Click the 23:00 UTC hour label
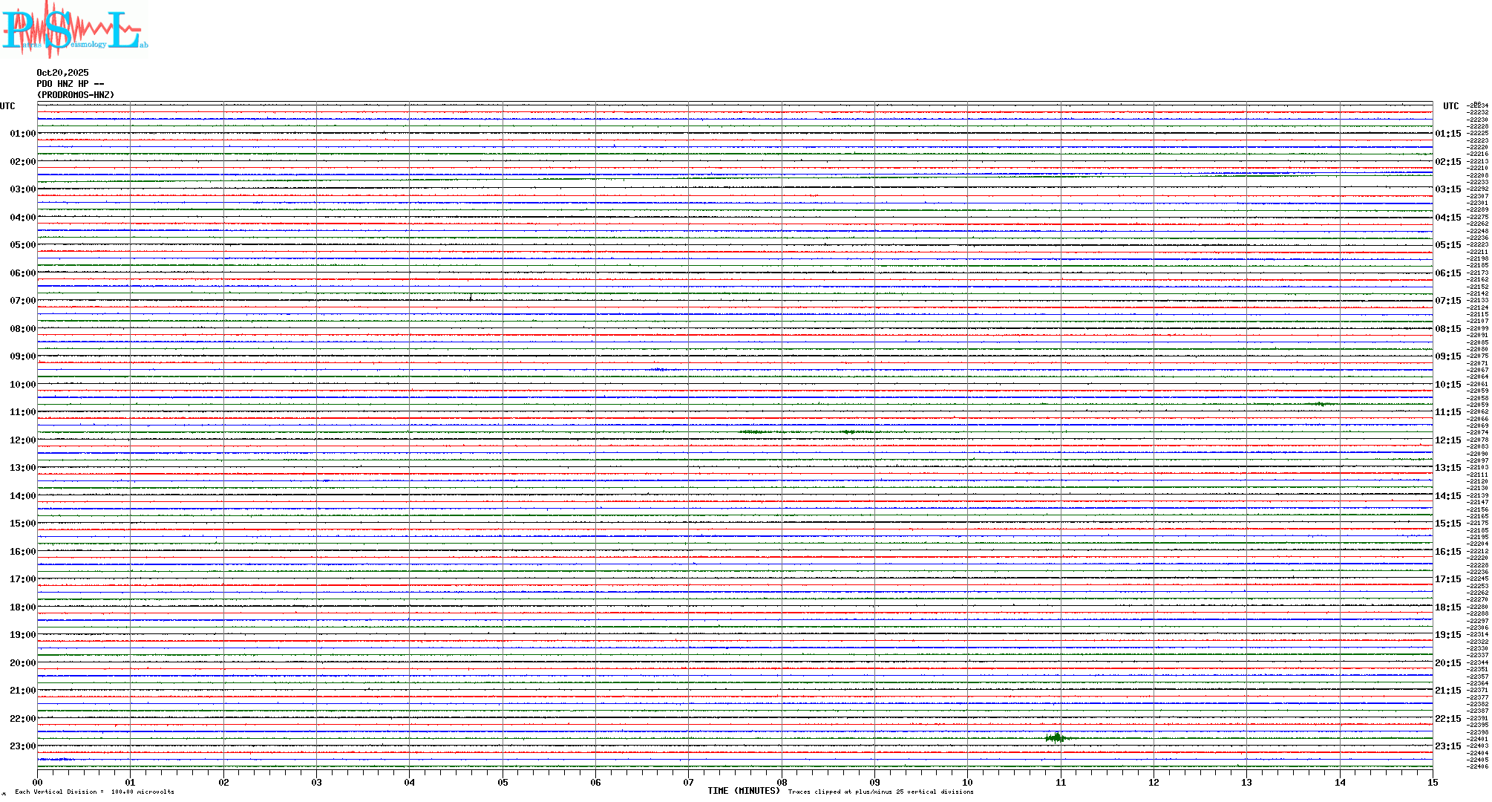 click(x=22, y=746)
